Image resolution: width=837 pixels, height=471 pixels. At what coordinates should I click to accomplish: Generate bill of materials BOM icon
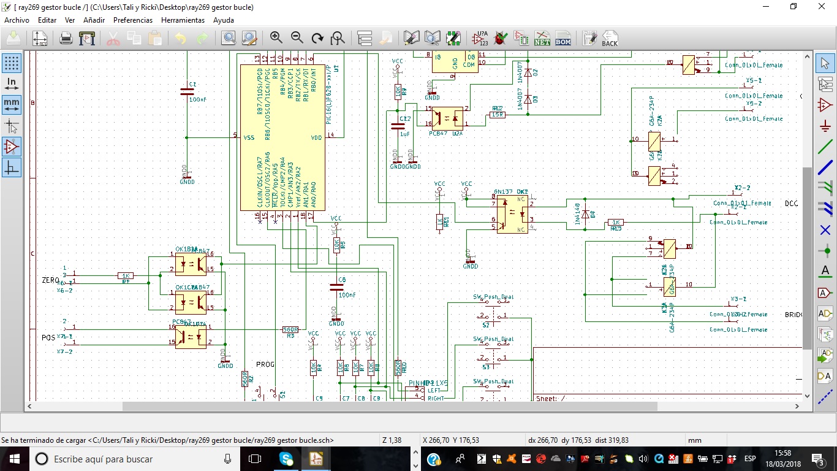coord(563,38)
